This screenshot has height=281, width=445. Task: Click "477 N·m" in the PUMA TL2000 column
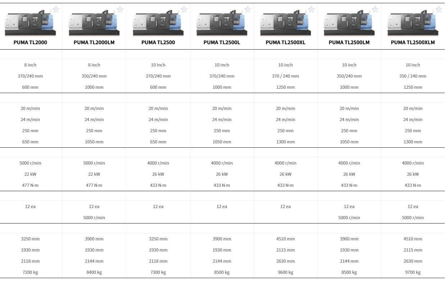coord(30,185)
